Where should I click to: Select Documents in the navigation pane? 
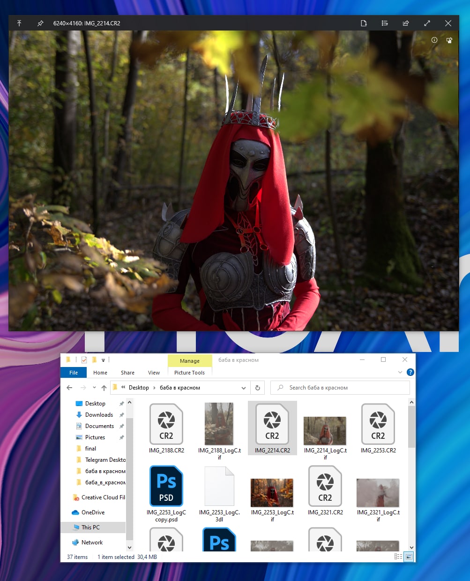(99, 426)
